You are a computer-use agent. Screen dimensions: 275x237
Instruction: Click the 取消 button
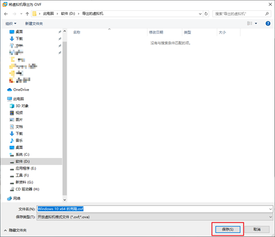pyautogui.click(x=257, y=229)
